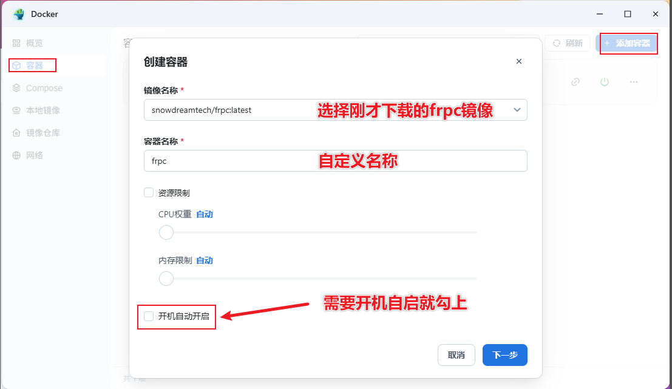Click the 内存限制 slider handle

click(166, 279)
